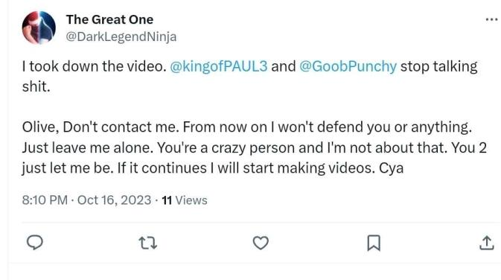Viewport: 501px width, 280px height.
Task: Open the @GoobPunchy mention
Action: [x=348, y=66]
